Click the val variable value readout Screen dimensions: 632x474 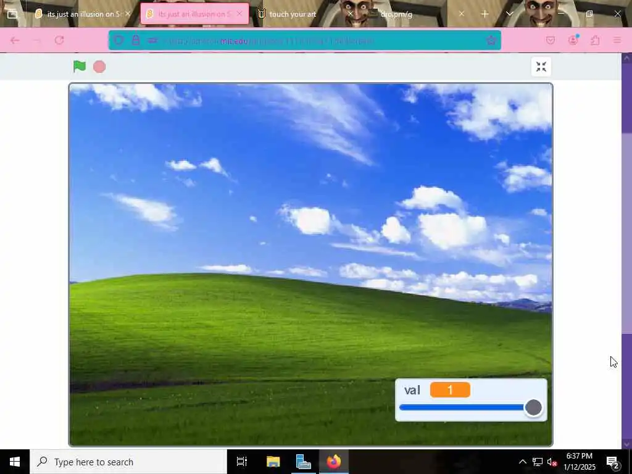[450, 390]
